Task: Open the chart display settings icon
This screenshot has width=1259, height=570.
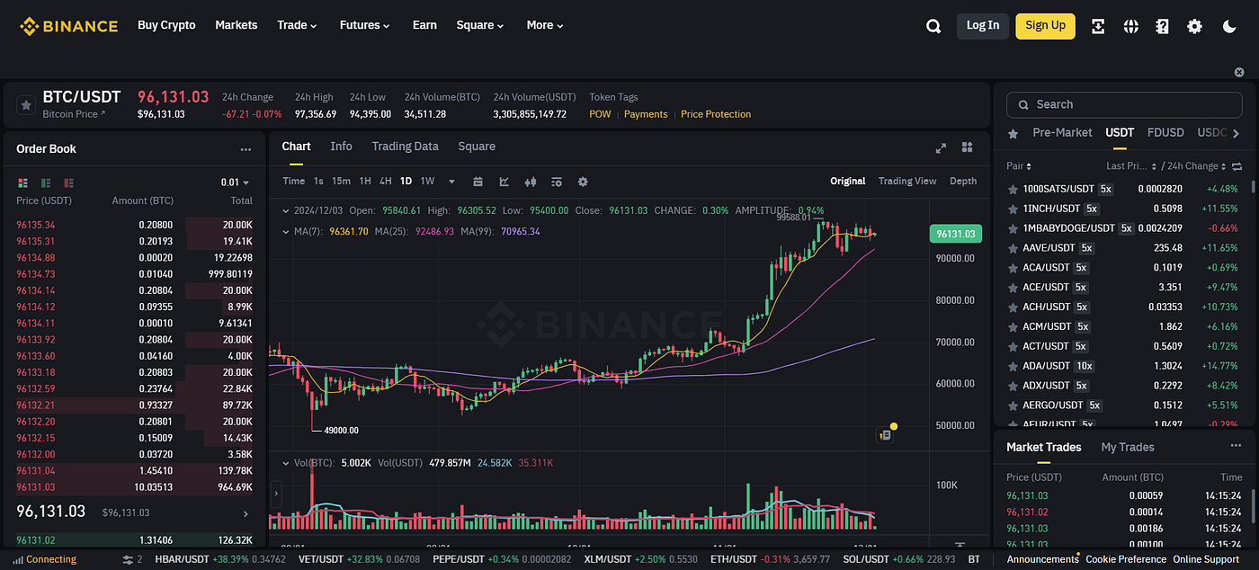Action: 557,182
